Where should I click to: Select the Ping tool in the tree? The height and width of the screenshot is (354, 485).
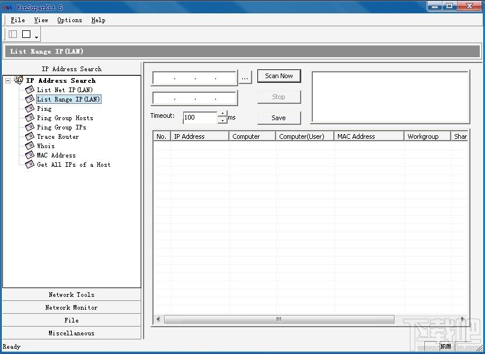pyautogui.click(x=44, y=108)
